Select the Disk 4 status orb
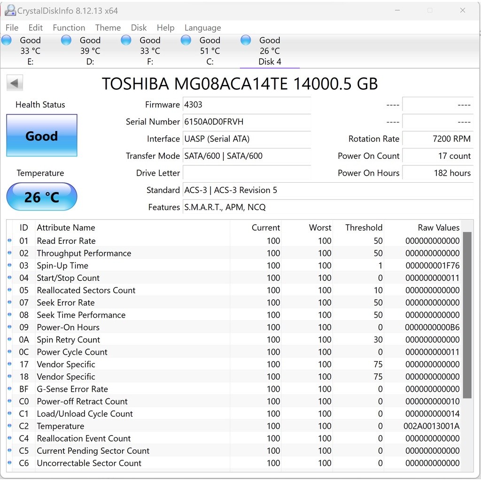 tap(246, 40)
